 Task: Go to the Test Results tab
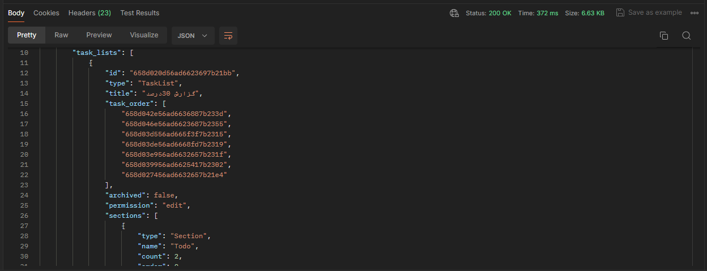click(139, 12)
